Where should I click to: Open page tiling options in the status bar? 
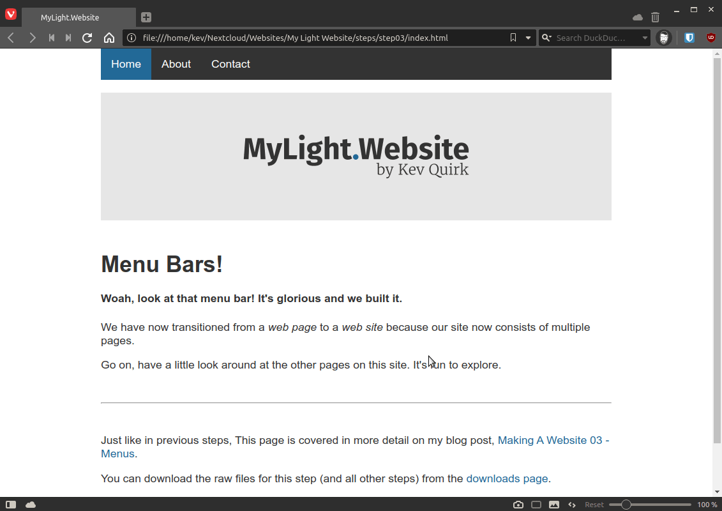pos(536,505)
